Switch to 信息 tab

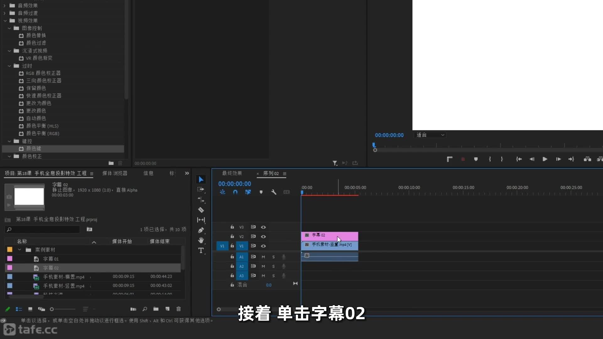148,173
